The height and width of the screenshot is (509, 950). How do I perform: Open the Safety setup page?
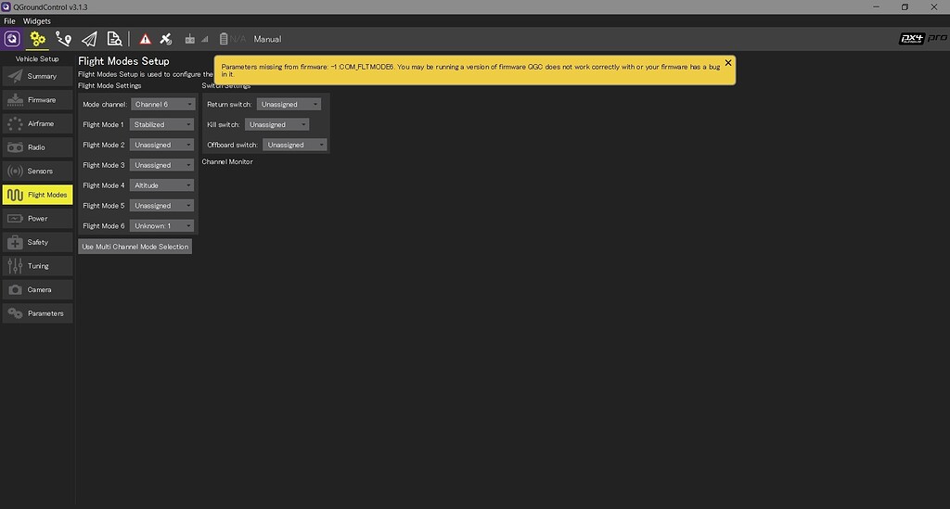[37, 242]
